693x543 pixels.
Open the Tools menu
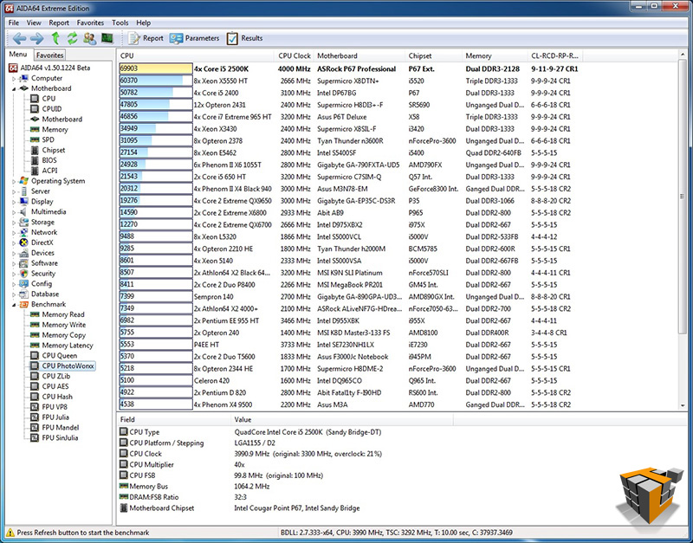click(x=120, y=23)
